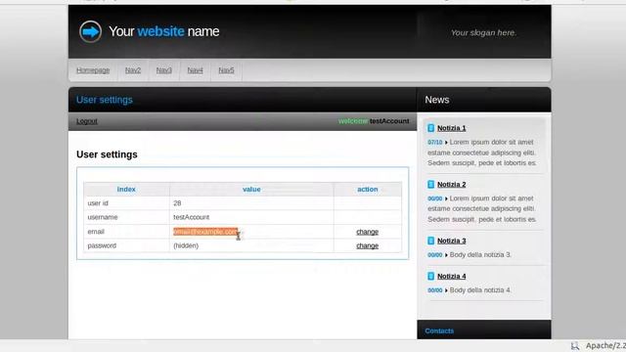Click the 'password' row label
Screen dimensions: 626x352
tap(102, 245)
